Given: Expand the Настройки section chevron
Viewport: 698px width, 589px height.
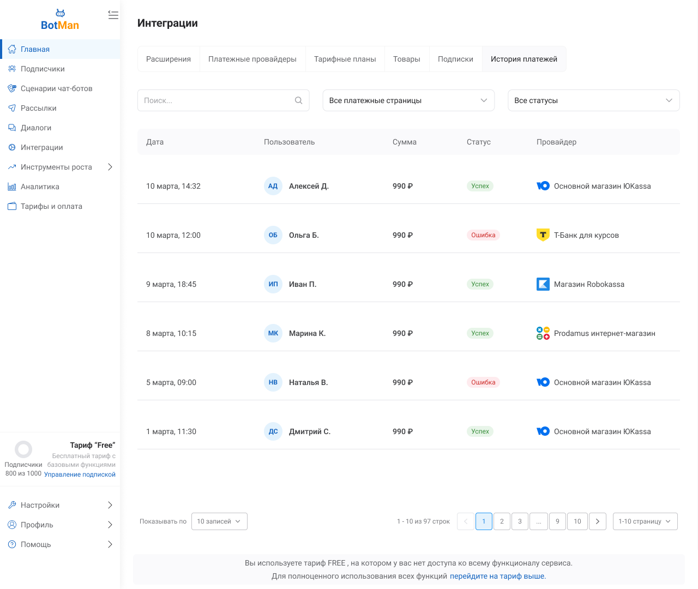Looking at the screenshot, I should 110,505.
